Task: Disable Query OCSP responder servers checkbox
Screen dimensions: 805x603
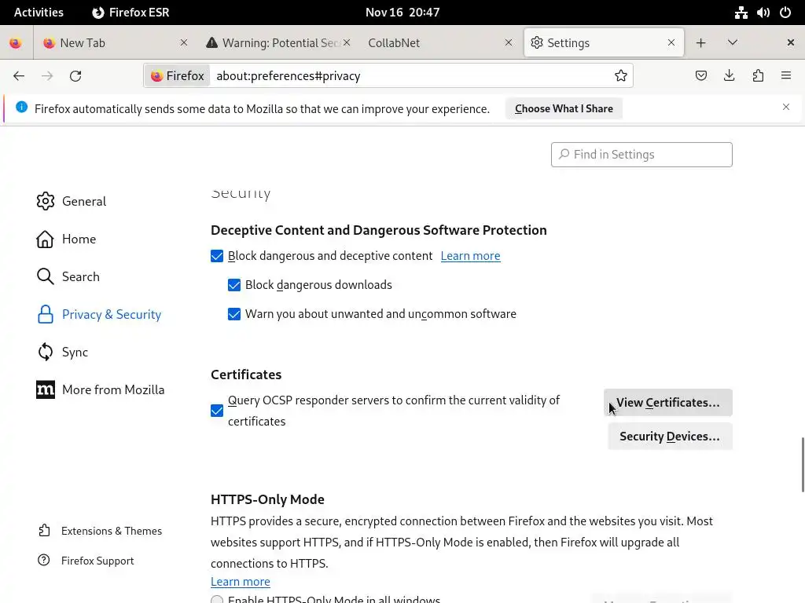Action: click(x=217, y=411)
